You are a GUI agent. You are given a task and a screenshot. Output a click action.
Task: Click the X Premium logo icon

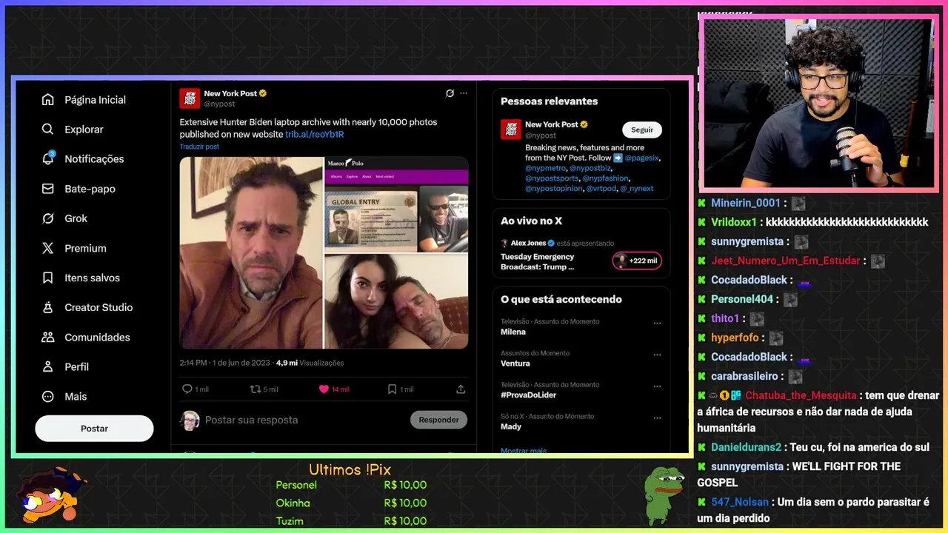coord(48,248)
